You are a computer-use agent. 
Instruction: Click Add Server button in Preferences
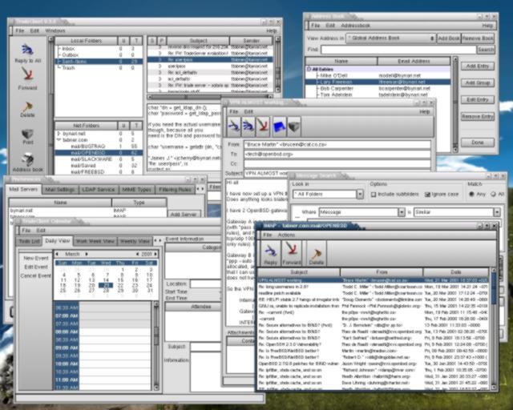pyautogui.click(x=184, y=214)
